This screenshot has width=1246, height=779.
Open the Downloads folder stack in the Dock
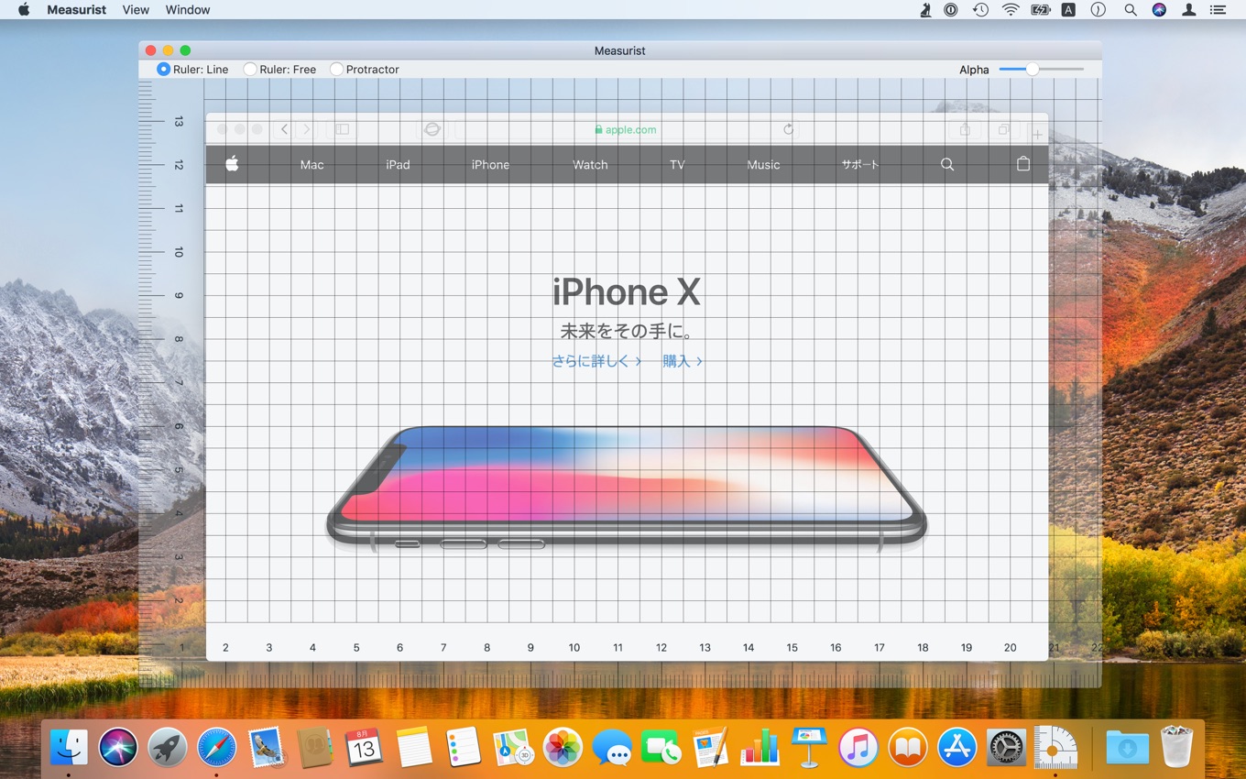(1128, 748)
